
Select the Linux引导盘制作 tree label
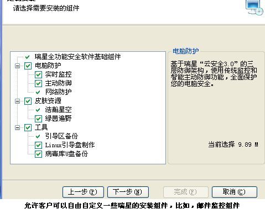70,145
